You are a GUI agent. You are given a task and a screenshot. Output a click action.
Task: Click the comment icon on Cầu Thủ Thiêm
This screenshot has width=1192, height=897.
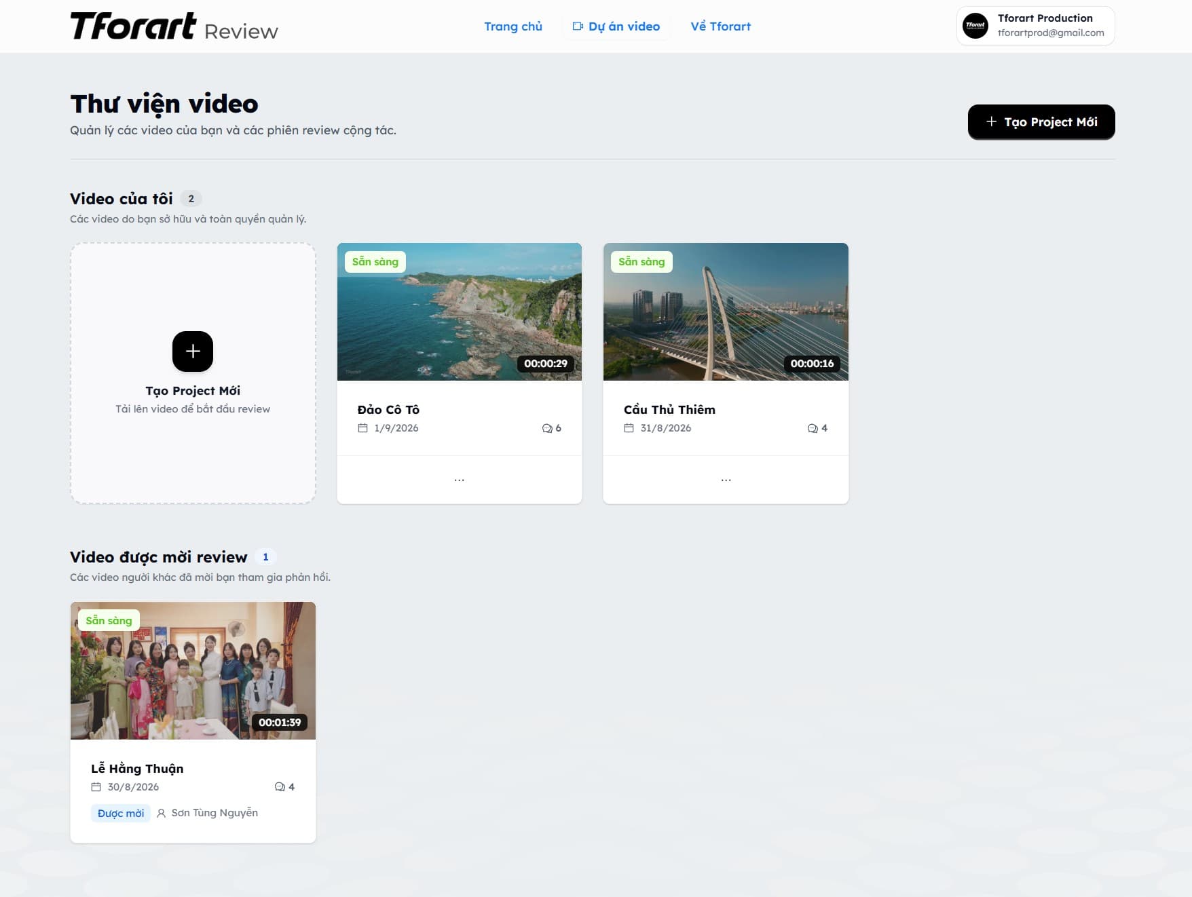coord(813,428)
